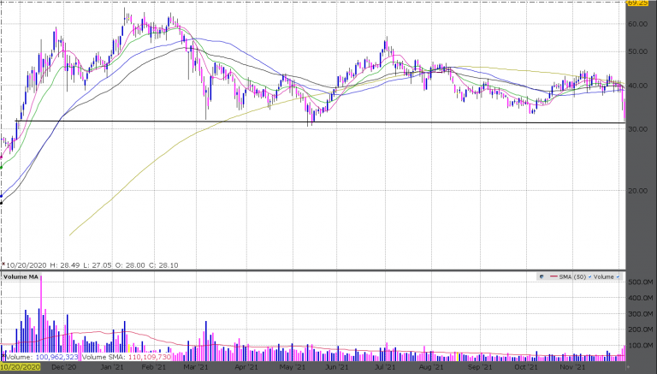
Task: Select the black horizontal support line
Action: tap(342, 123)
